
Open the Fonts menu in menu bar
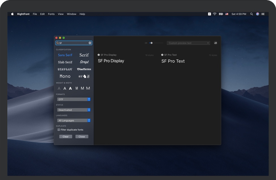(x=51, y=14)
